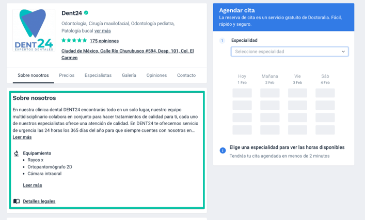Click the Dent24 clinic name heading

pos(72,13)
